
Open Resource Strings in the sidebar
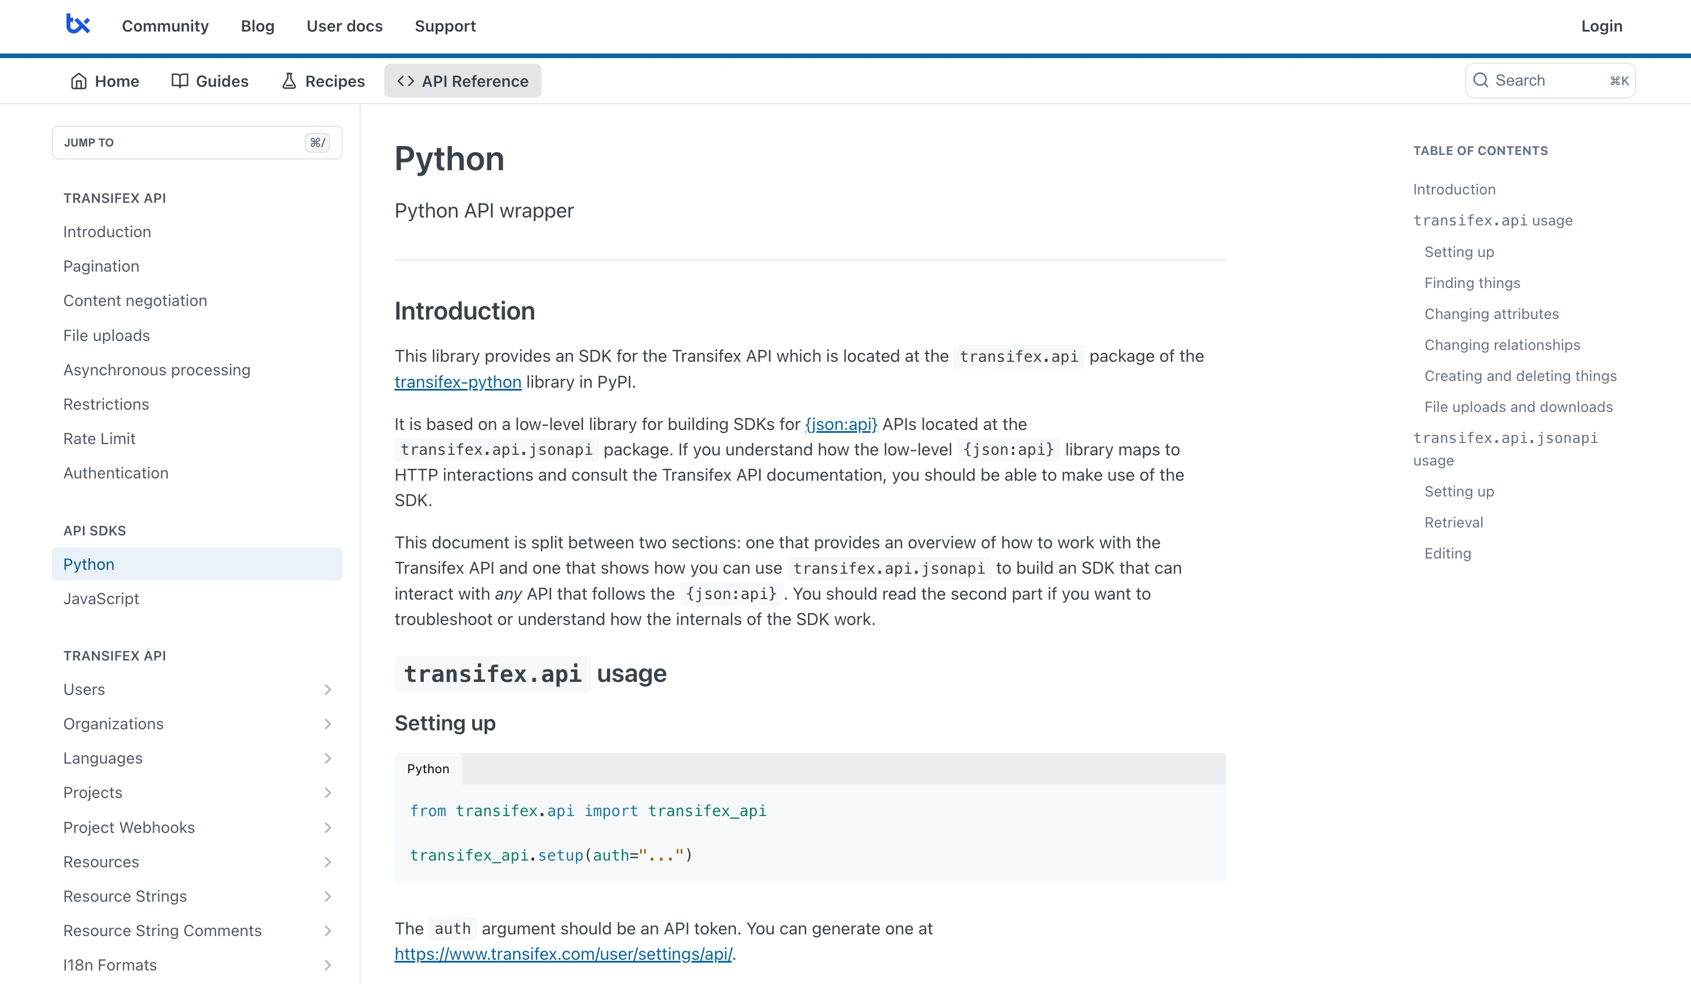[125, 897]
